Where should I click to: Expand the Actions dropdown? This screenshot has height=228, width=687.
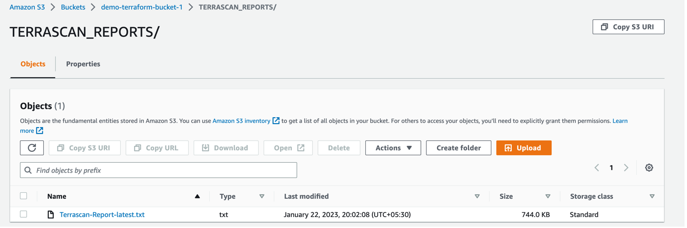394,148
